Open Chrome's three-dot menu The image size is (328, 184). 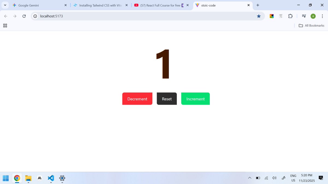coord(323,16)
